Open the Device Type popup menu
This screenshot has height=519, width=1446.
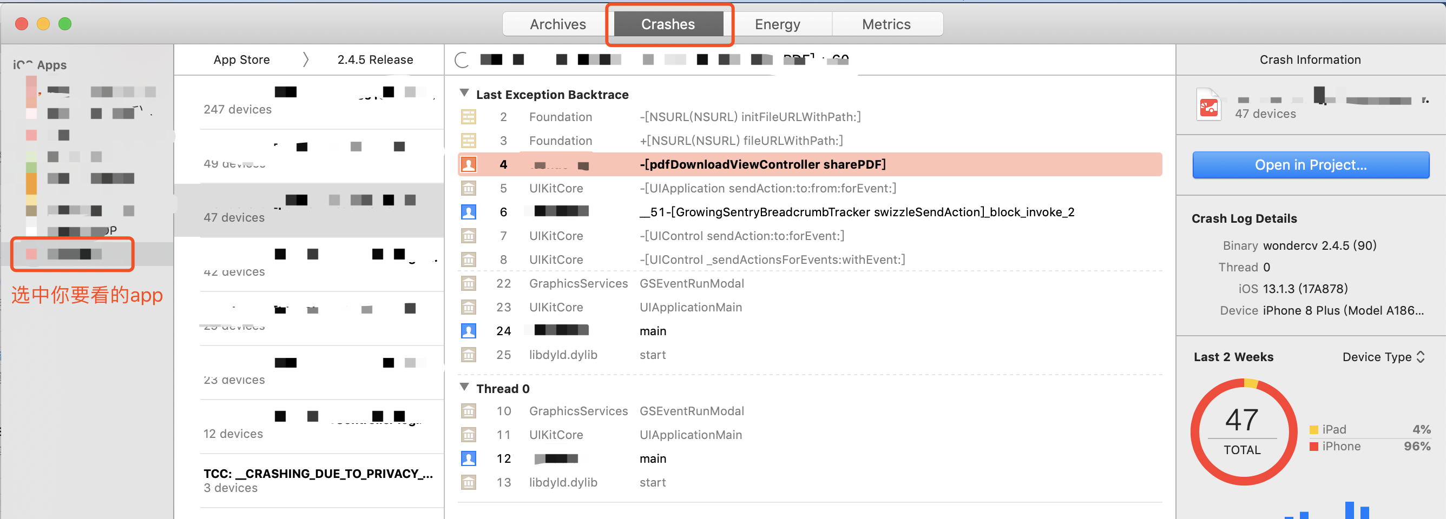(1384, 357)
